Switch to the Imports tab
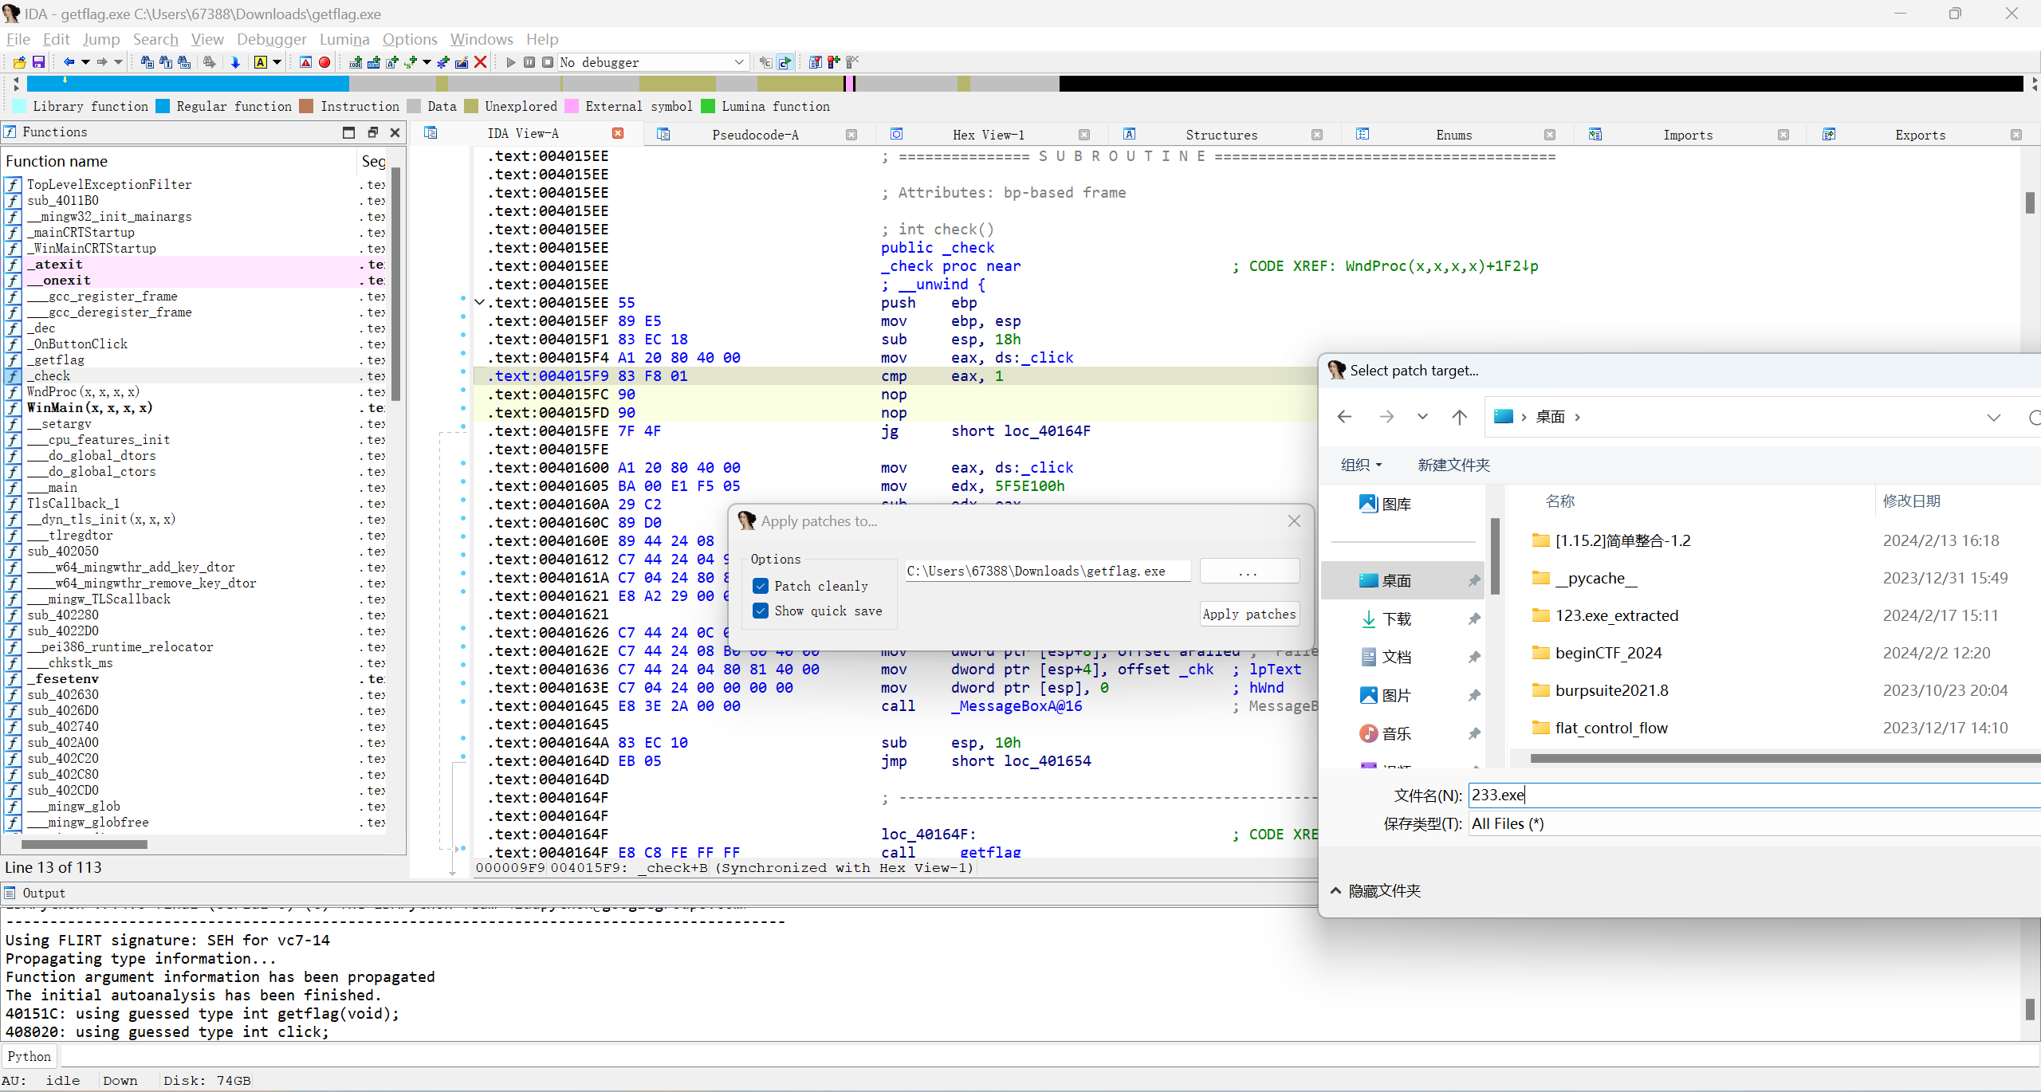This screenshot has width=2041, height=1092. pyautogui.click(x=1687, y=135)
